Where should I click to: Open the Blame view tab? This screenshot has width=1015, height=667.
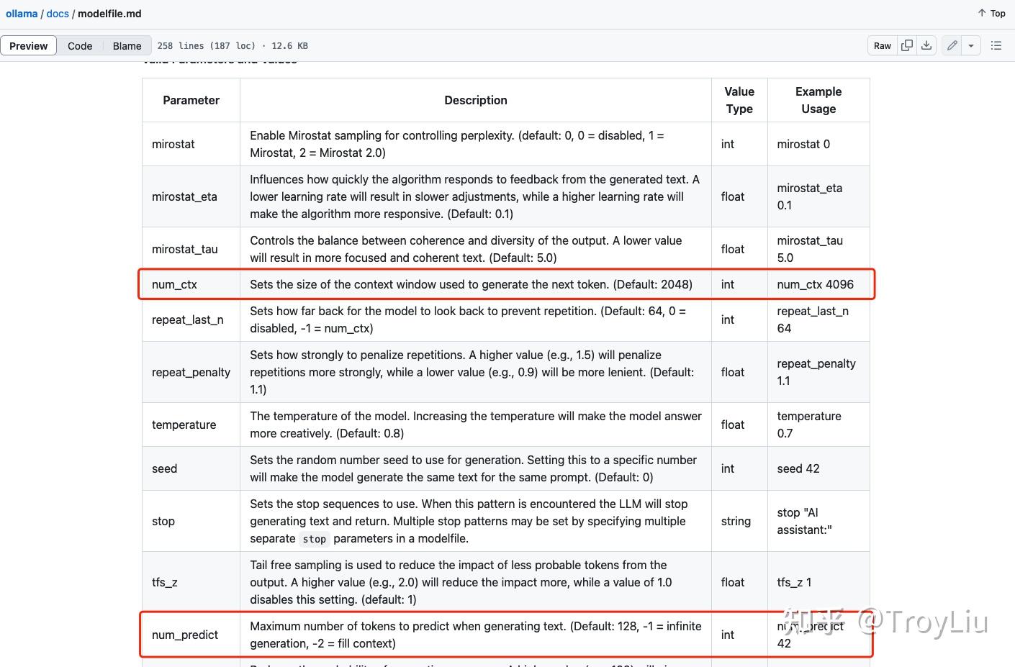(x=127, y=45)
